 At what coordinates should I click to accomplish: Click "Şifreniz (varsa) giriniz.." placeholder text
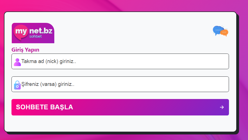48,84
